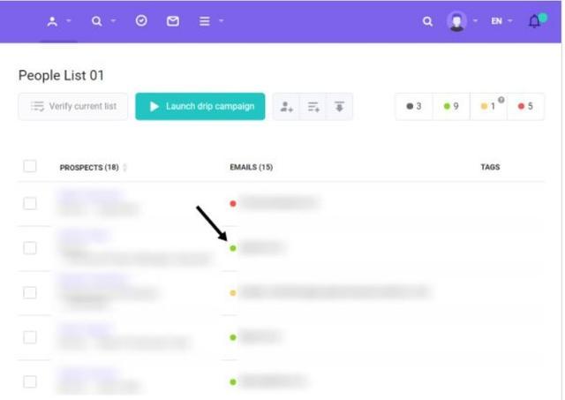This screenshot has width=565, height=400.
Task: Open the hamburger menu icon
Action: [x=205, y=21]
